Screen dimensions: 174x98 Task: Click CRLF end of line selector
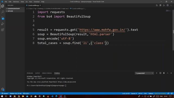click(x=145, y=93)
